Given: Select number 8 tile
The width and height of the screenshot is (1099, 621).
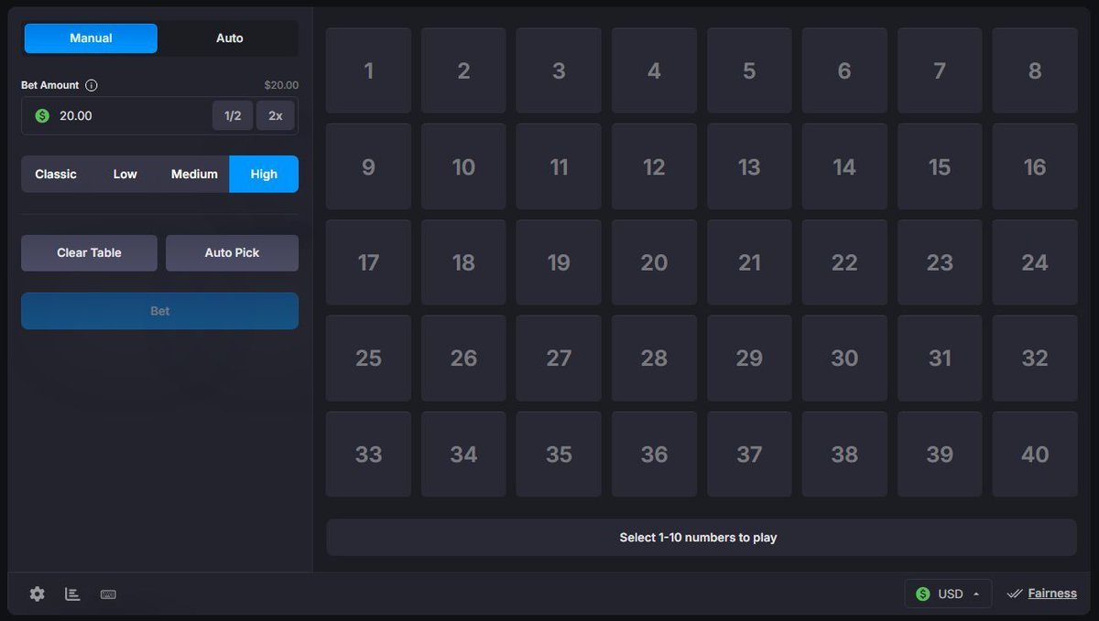Looking at the screenshot, I should tap(1035, 70).
